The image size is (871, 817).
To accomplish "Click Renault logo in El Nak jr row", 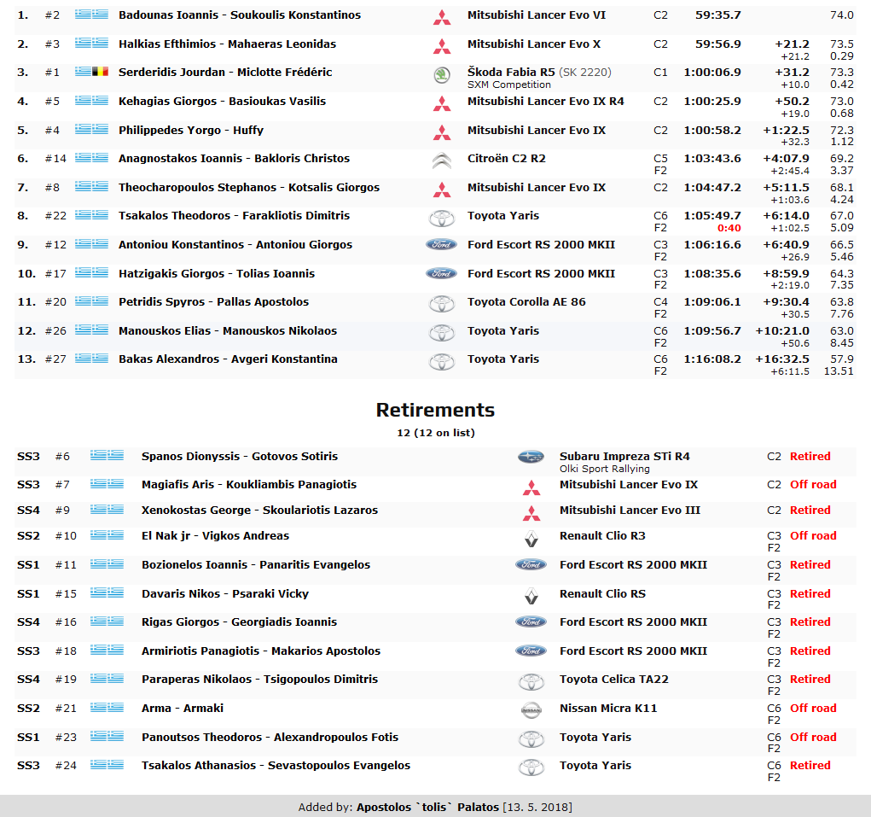I will click(531, 539).
